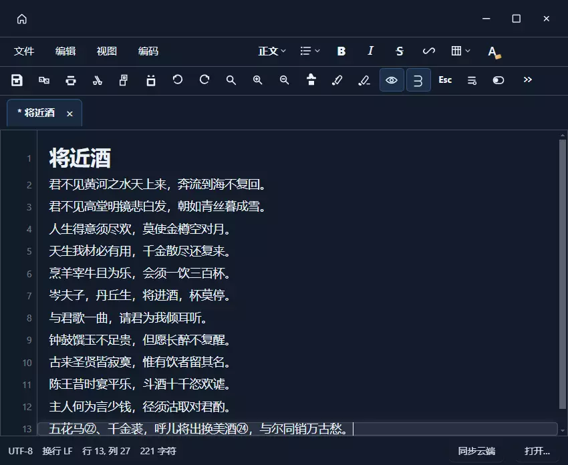Click the scrollbar down arrow
Image resolution: width=568 pixels, height=465 pixels.
562,431
